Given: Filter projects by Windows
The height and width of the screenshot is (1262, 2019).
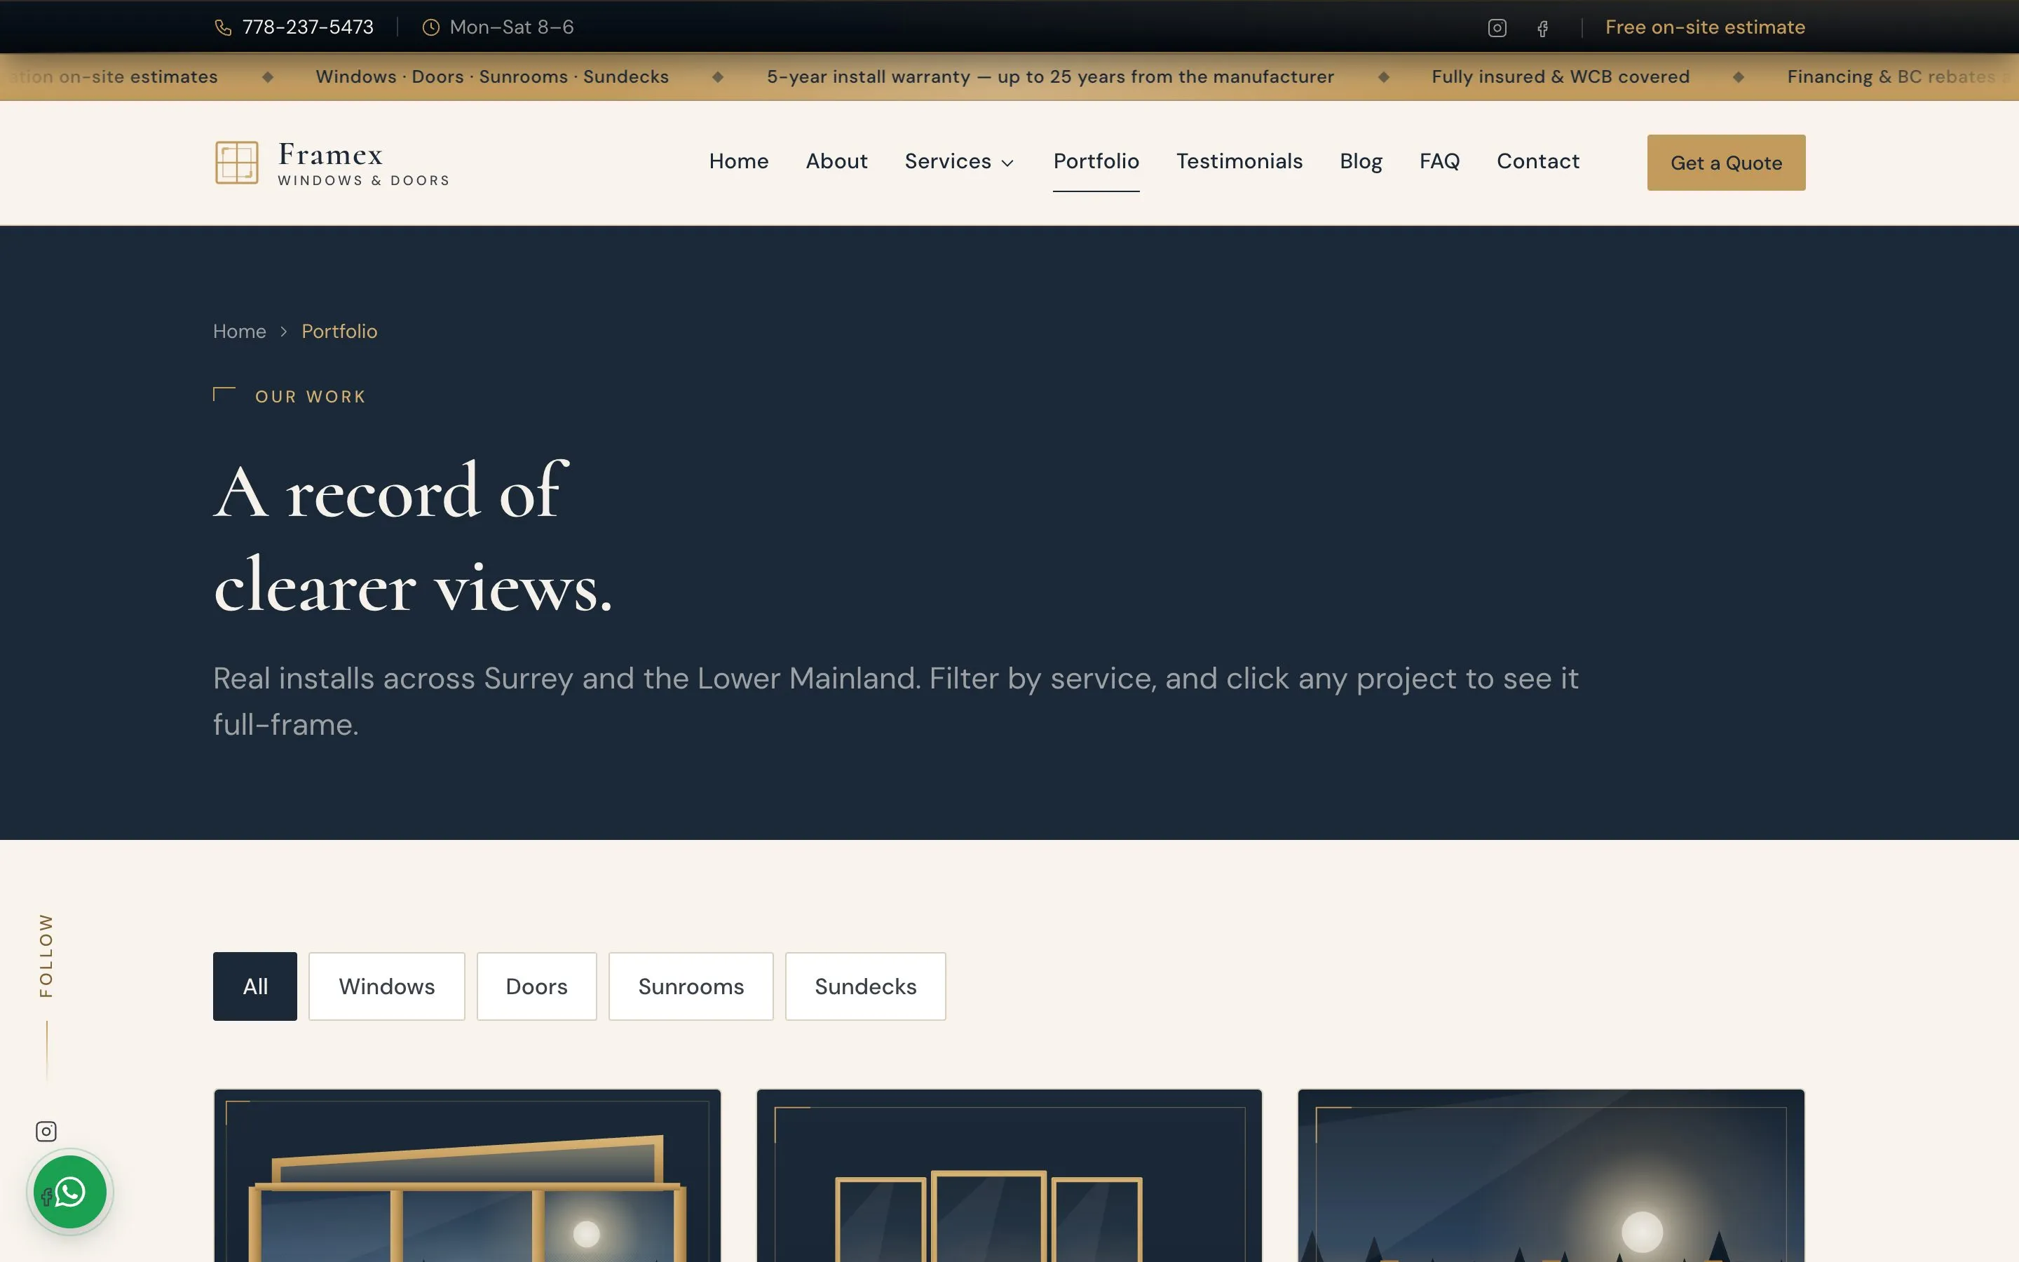Looking at the screenshot, I should point(386,986).
